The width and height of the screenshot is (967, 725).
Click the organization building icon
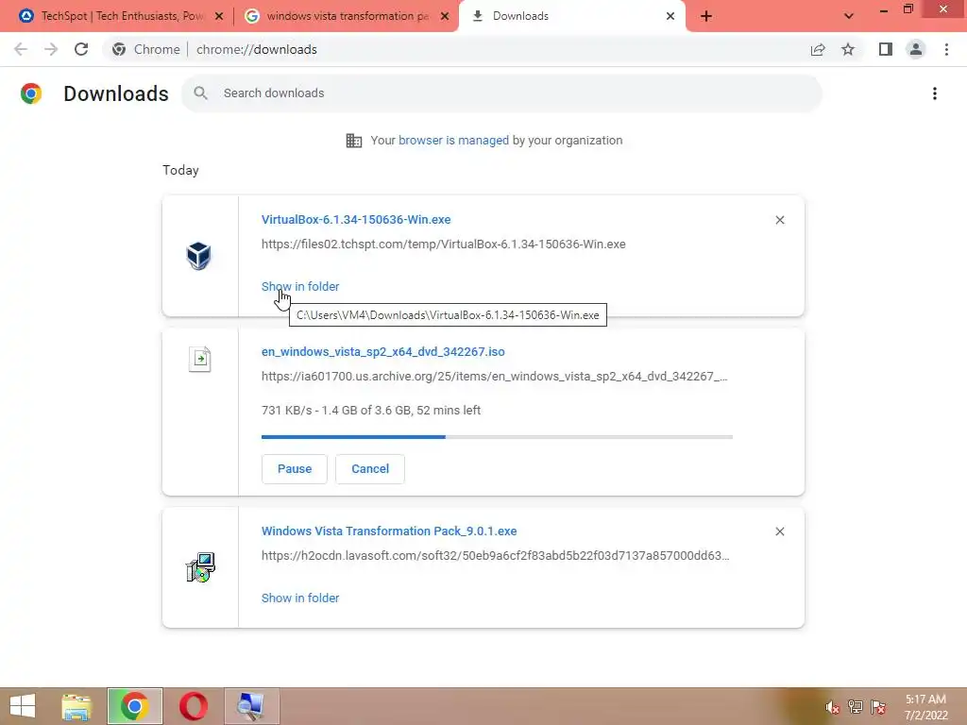click(354, 141)
